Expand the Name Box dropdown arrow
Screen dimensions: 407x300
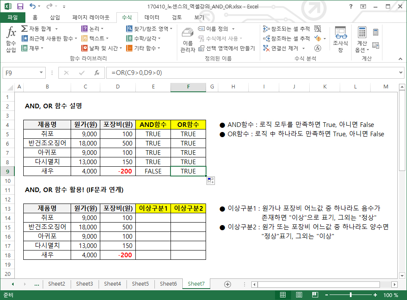click(x=41, y=73)
